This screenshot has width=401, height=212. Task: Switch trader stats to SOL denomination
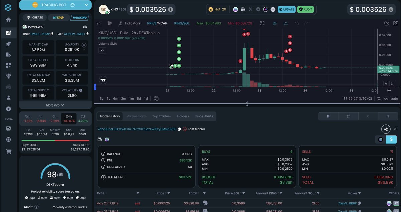[380, 139]
